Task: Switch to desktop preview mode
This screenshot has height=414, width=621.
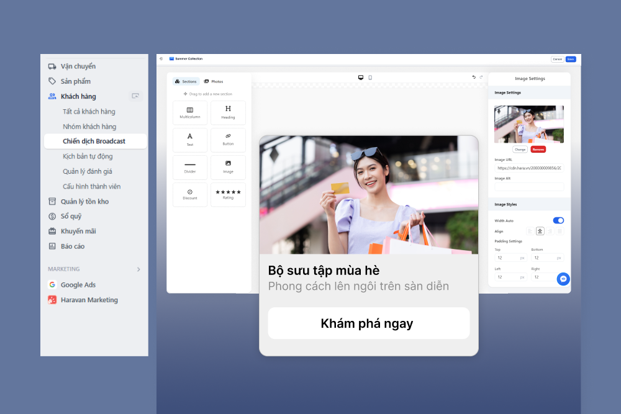Action: tap(361, 78)
